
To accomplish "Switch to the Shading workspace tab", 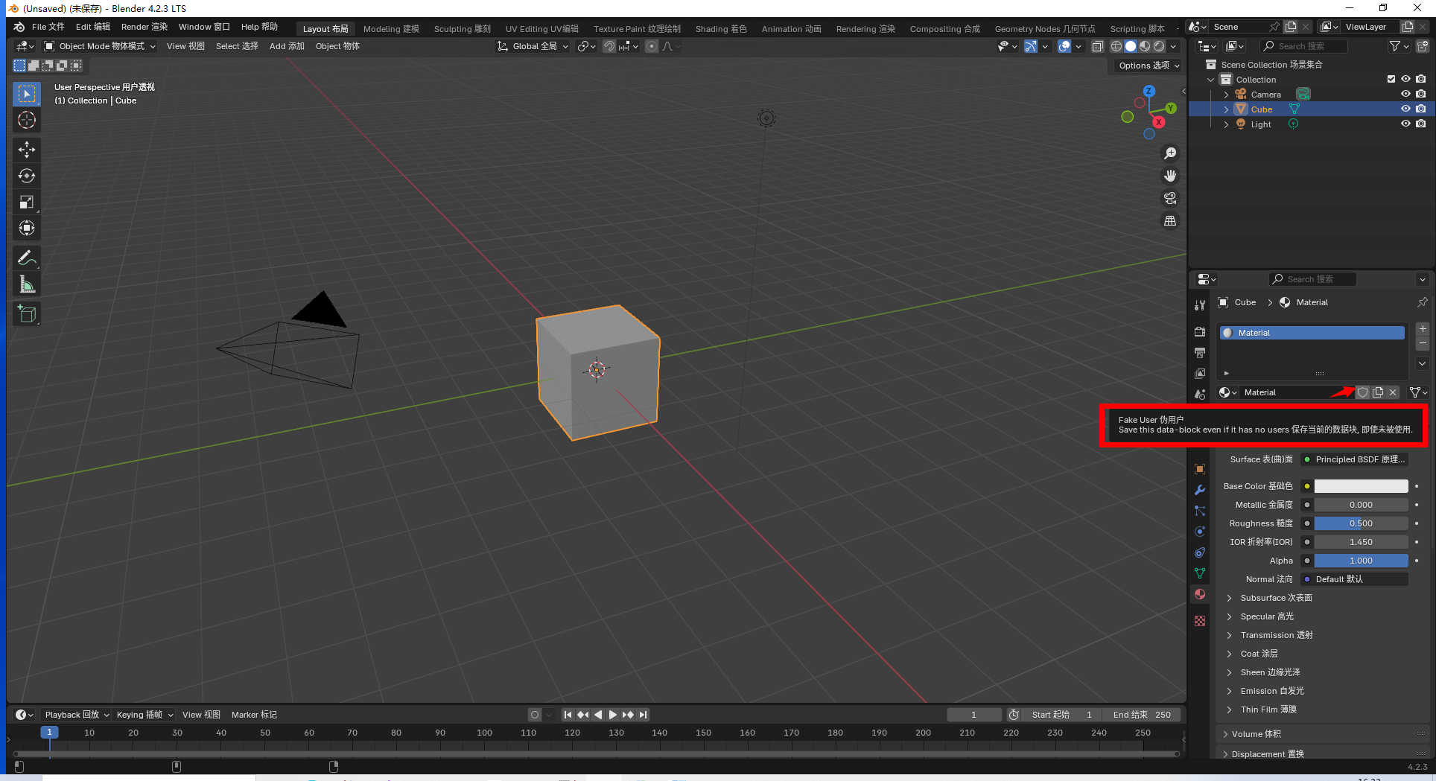I will [x=721, y=29].
